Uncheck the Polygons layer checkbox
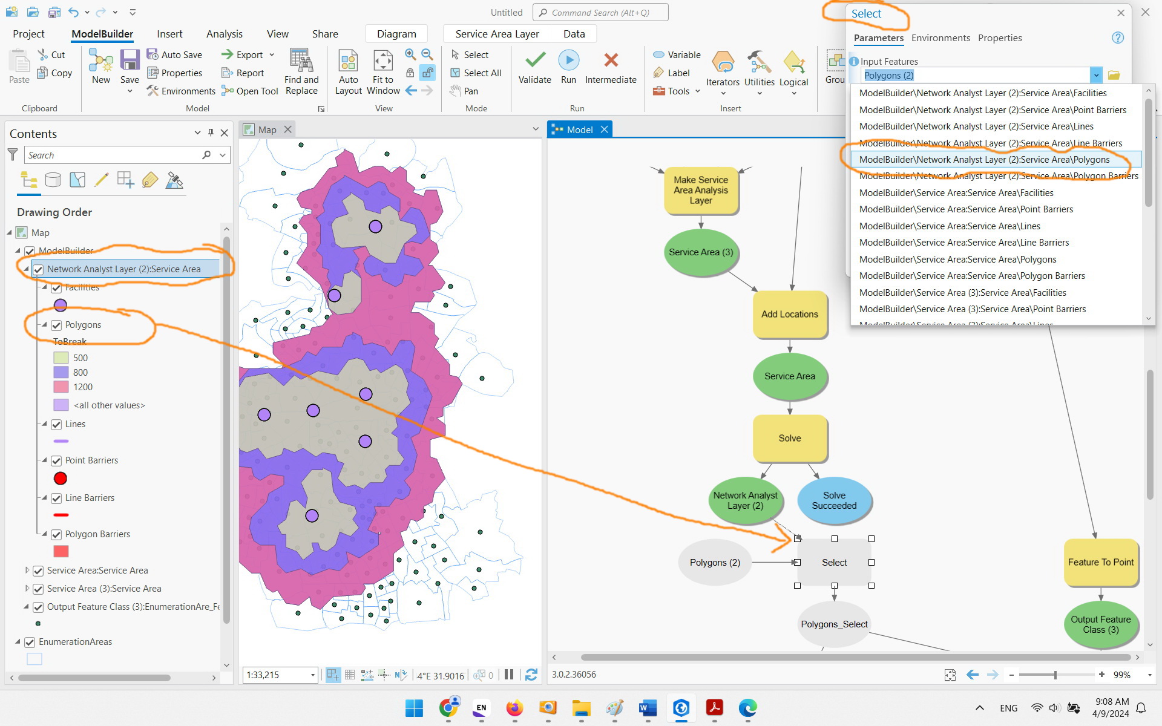Viewport: 1162px width, 726px height. point(56,325)
